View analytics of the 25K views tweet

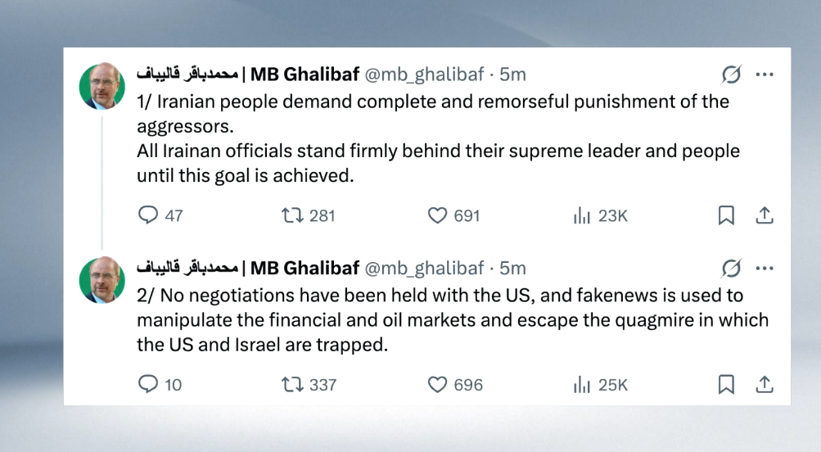tap(582, 384)
